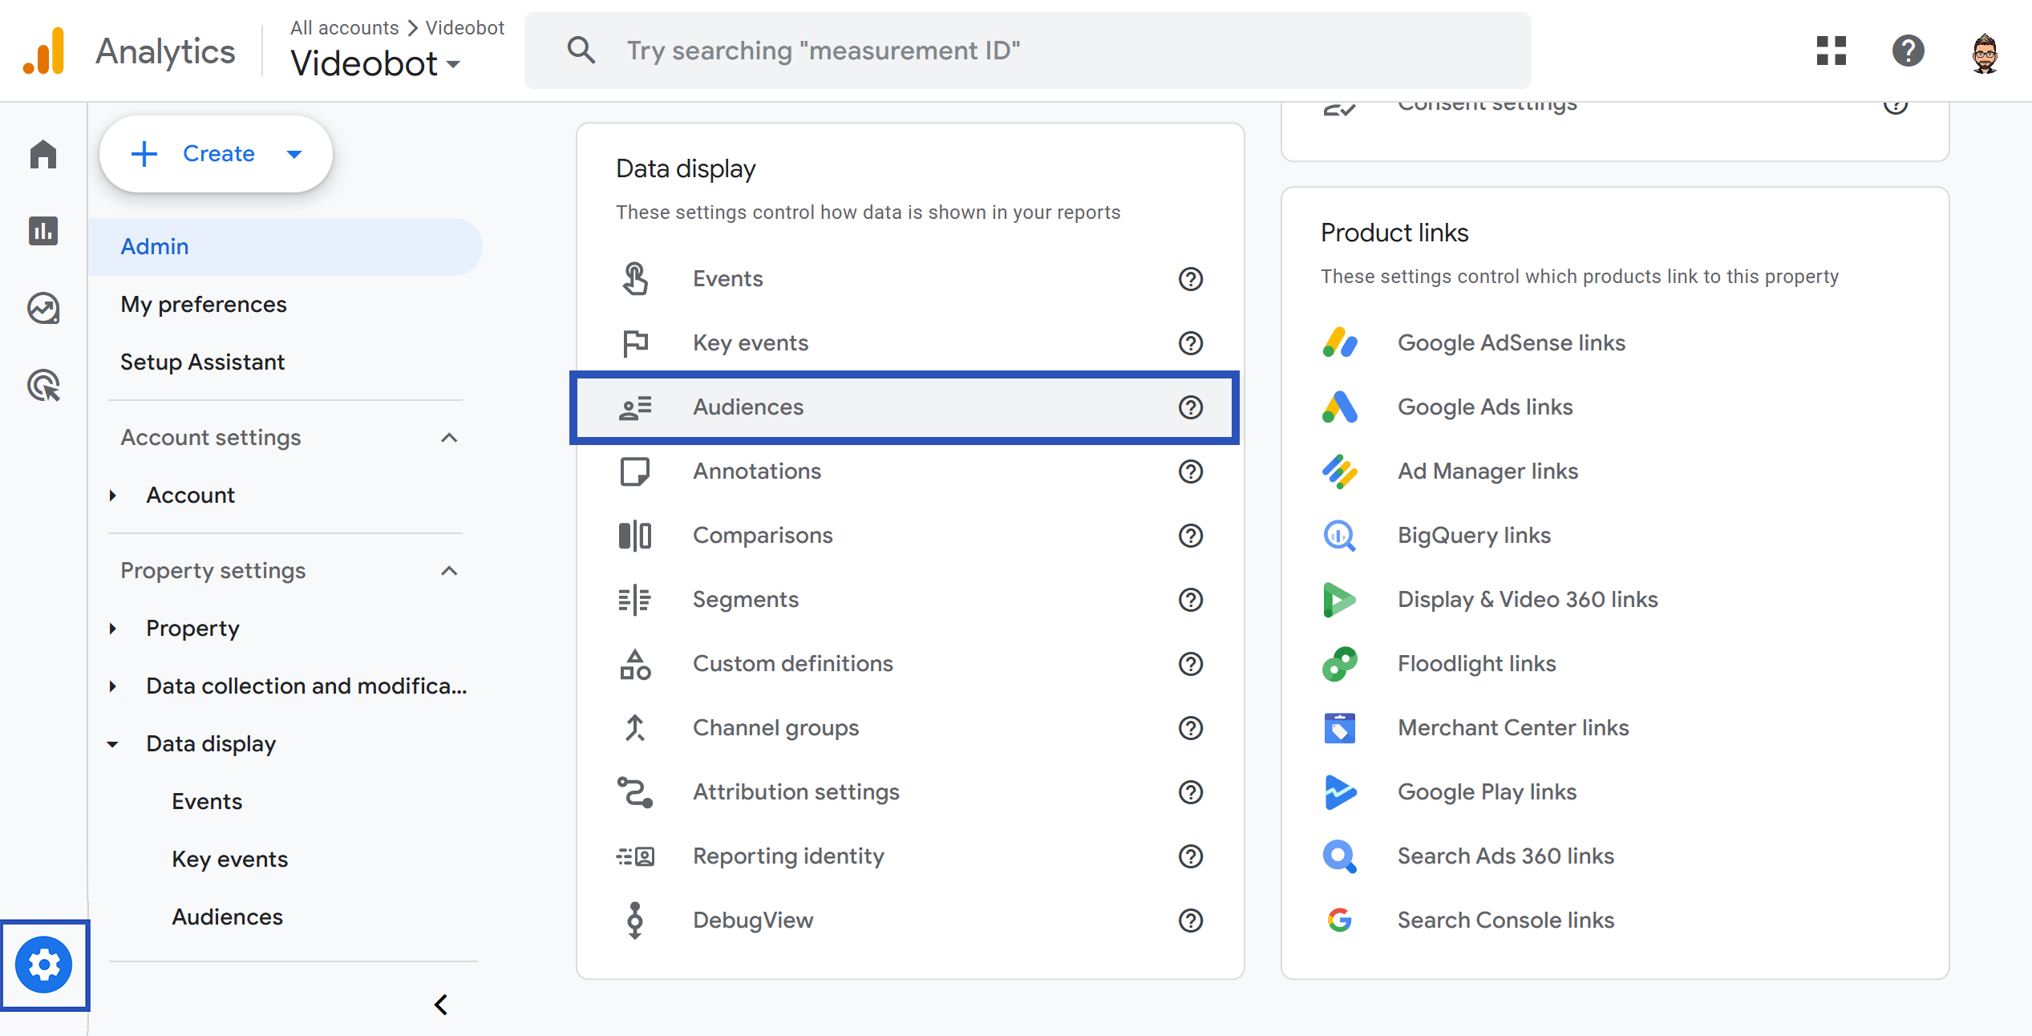Open the Reports bar chart icon

[x=43, y=231]
